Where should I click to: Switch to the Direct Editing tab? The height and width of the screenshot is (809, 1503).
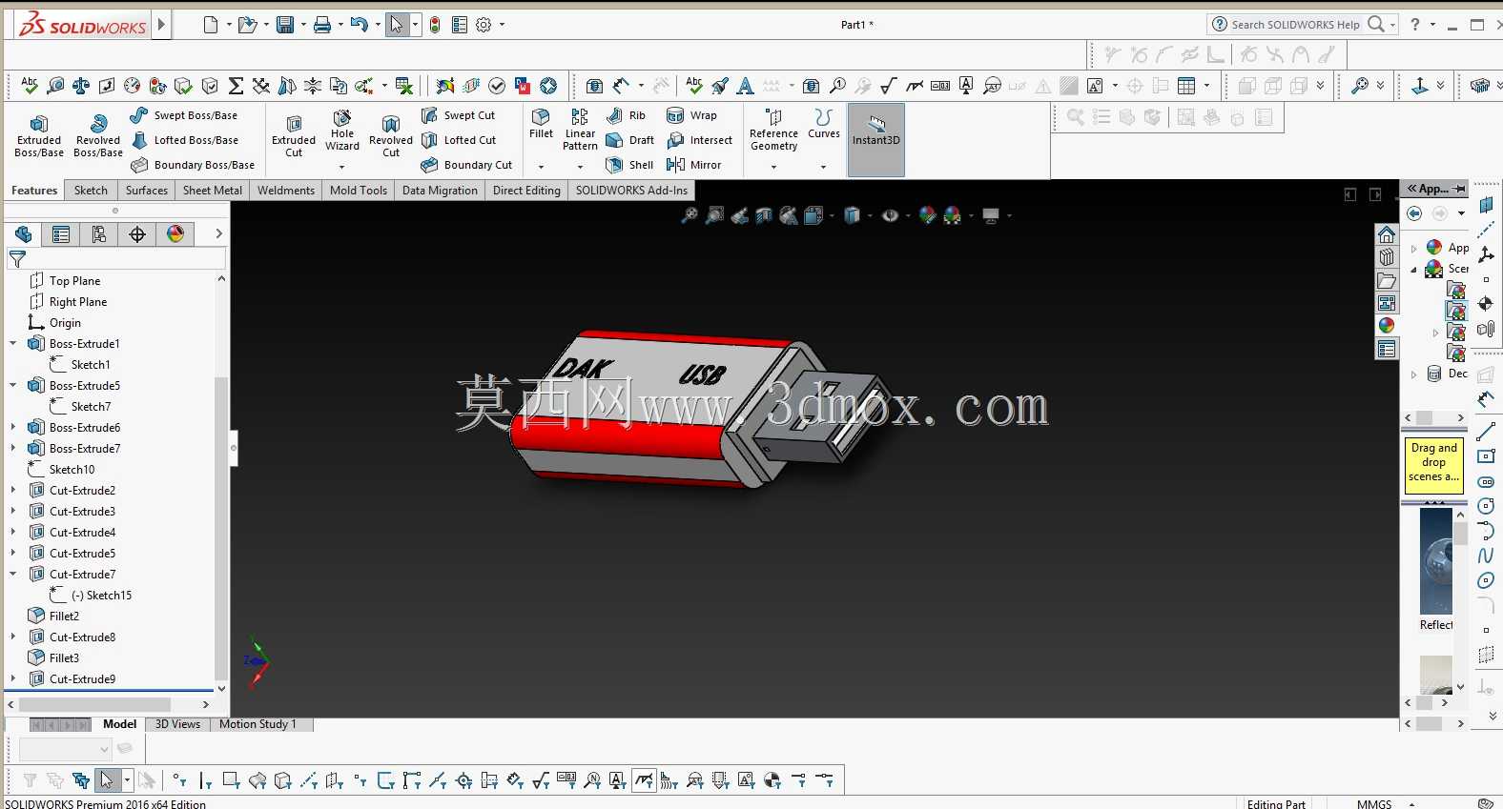click(526, 191)
